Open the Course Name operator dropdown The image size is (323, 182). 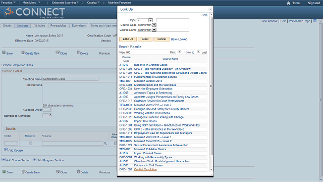click(154, 30)
